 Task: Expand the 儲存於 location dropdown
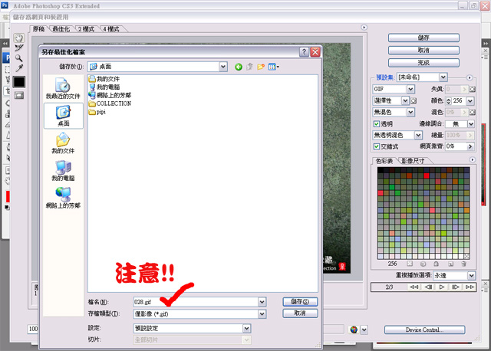click(x=223, y=67)
